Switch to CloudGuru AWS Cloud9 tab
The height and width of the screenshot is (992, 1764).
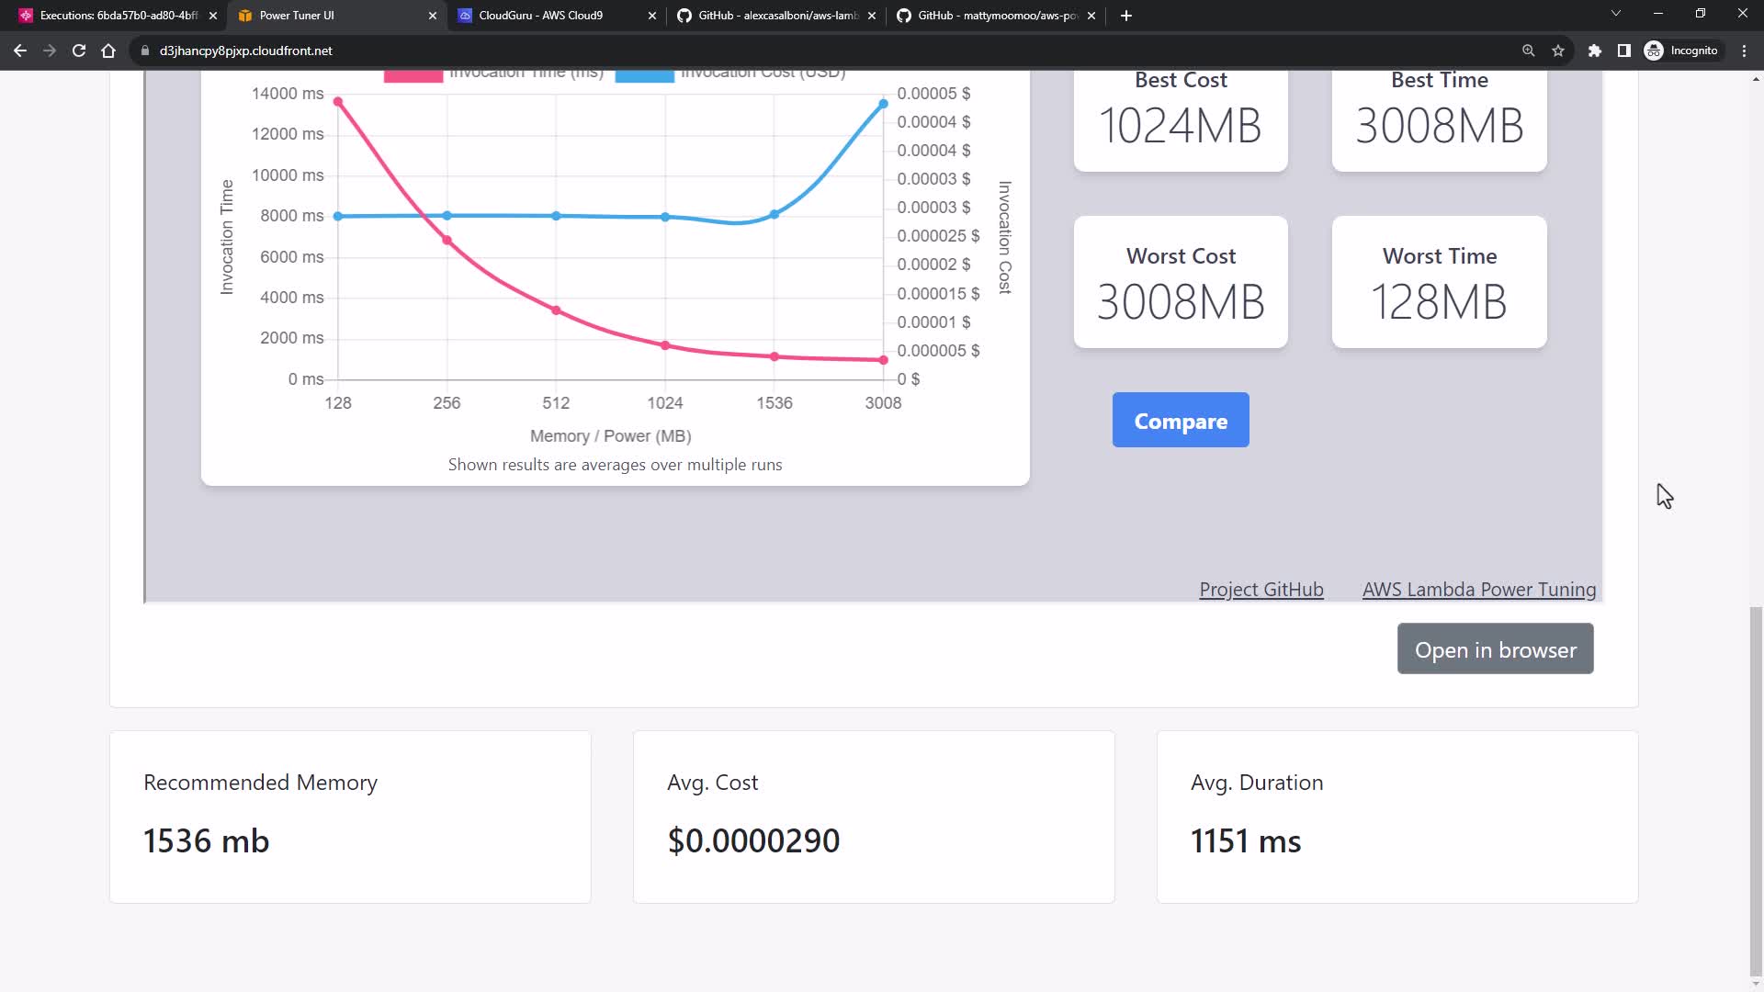click(542, 16)
